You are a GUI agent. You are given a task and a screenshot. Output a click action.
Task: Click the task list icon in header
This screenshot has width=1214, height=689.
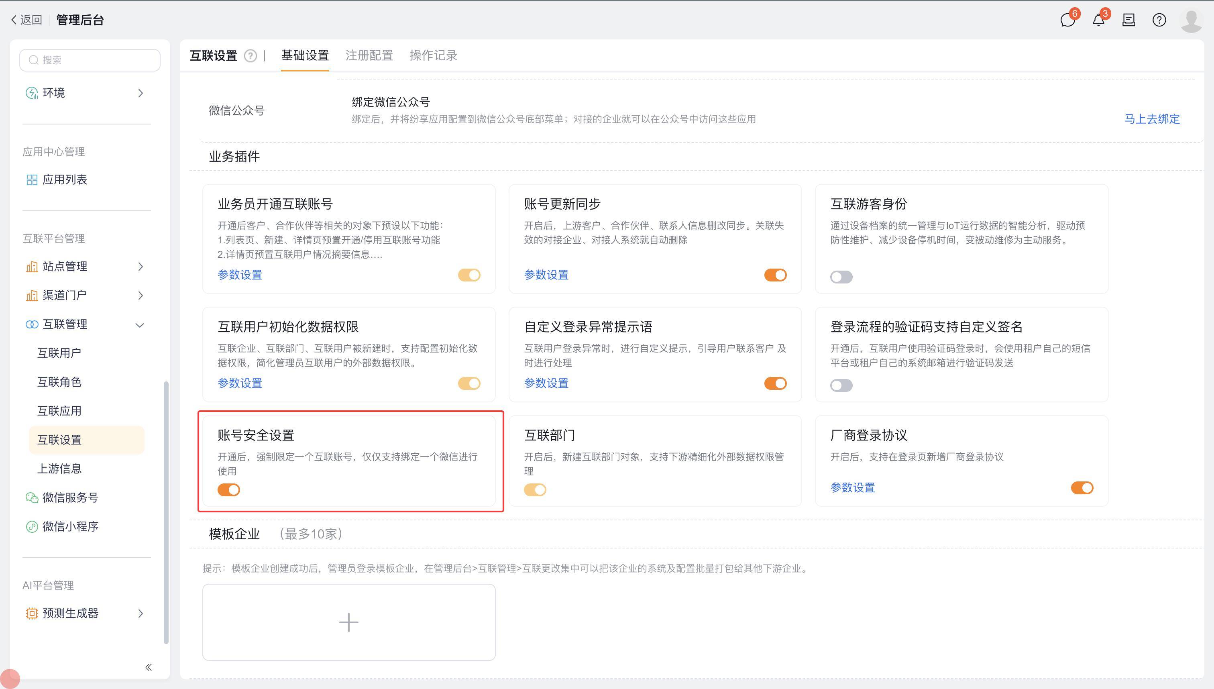point(1129,20)
